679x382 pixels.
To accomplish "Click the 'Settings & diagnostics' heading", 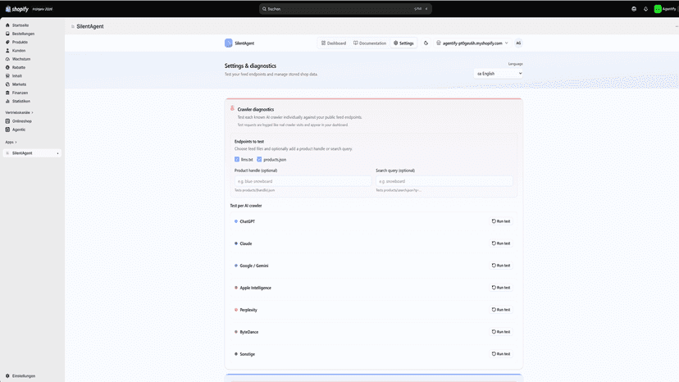I will click(250, 66).
